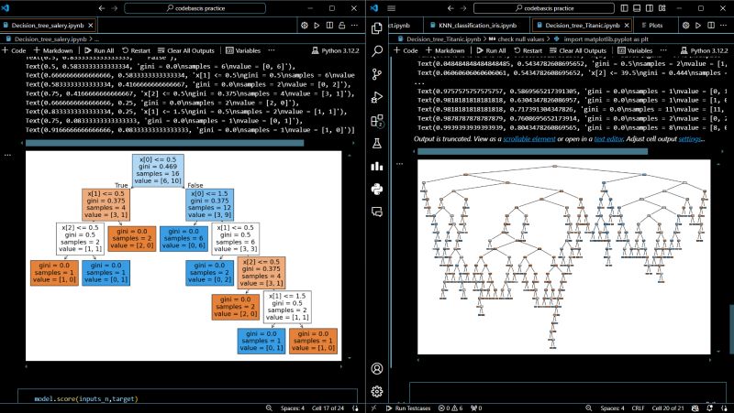This screenshot has width=734, height=413.
Task: Toggle bottom panel in right window
Action: (x=637, y=8)
